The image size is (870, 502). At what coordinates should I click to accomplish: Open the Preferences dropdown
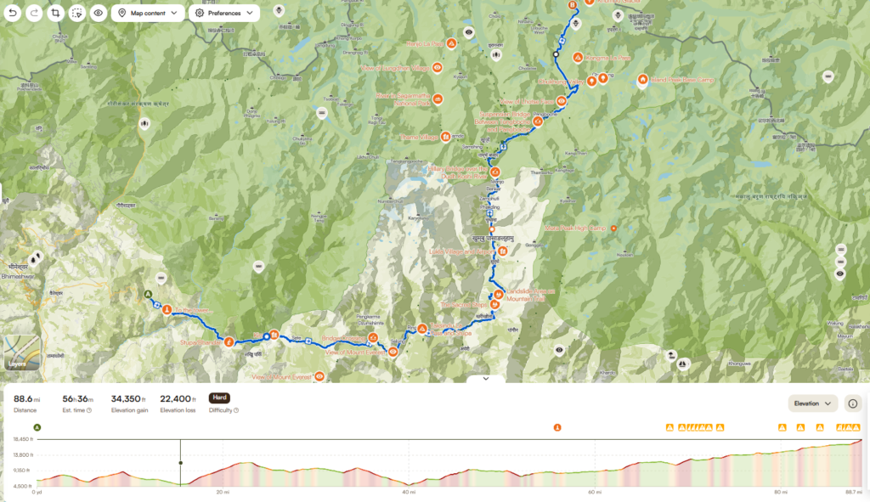point(224,13)
